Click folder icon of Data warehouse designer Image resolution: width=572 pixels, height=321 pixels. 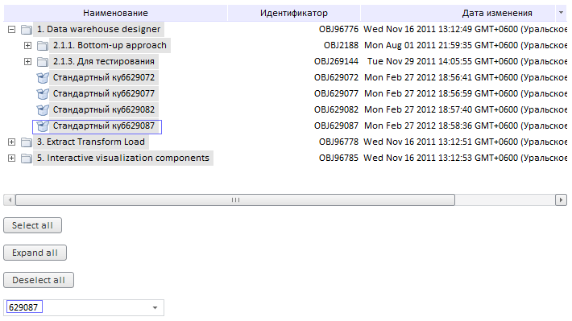pyautogui.click(x=27, y=30)
